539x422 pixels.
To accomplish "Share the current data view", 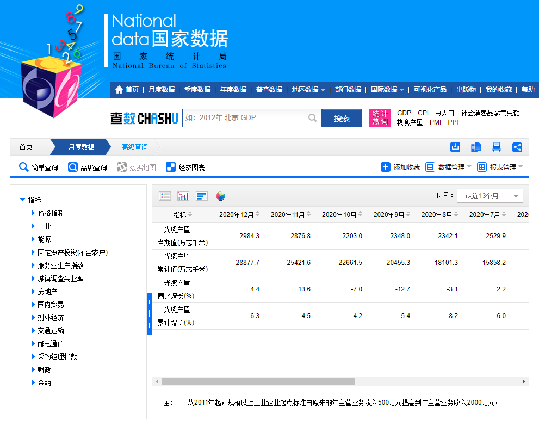I will [x=517, y=147].
